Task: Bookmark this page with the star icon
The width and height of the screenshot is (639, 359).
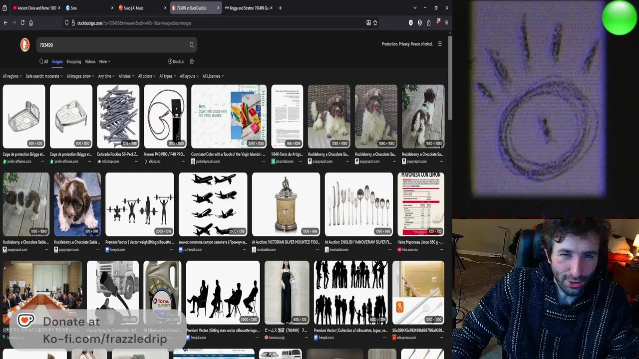Action: (x=375, y=23)
